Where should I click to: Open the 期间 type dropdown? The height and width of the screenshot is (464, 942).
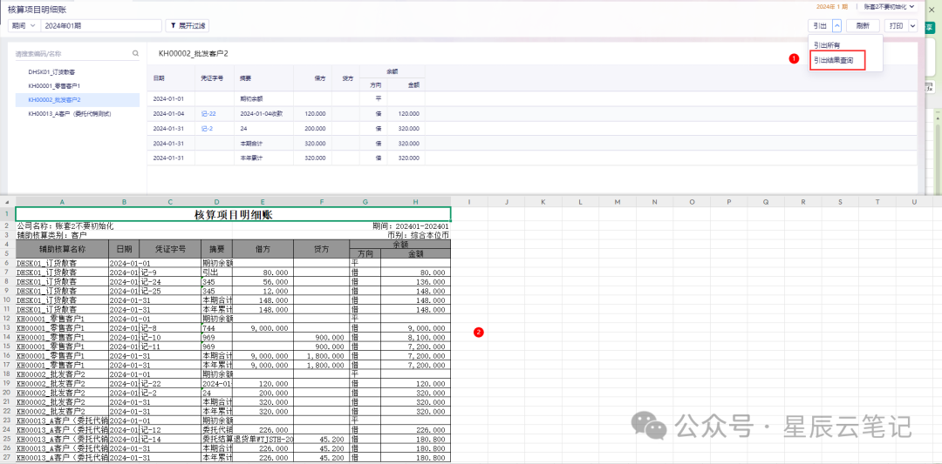click(x=24, y=26)
